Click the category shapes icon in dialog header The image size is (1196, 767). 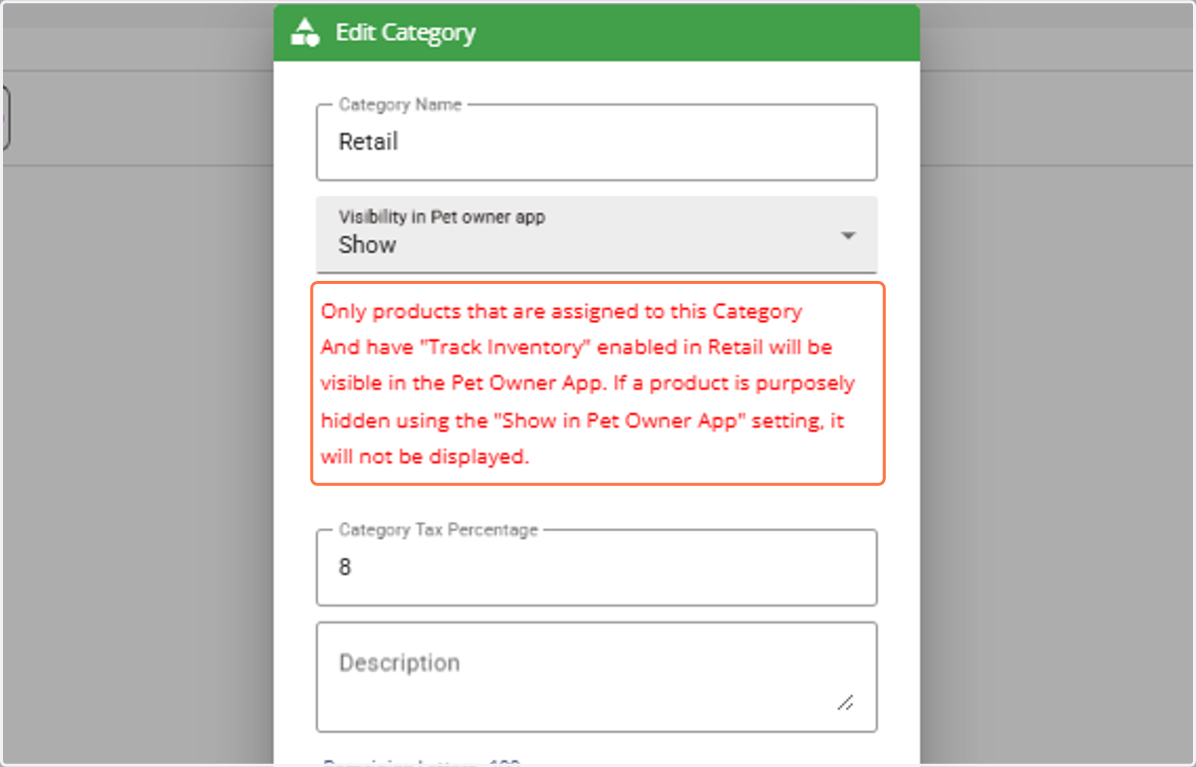pyautogui.click(x=304, y=33)
